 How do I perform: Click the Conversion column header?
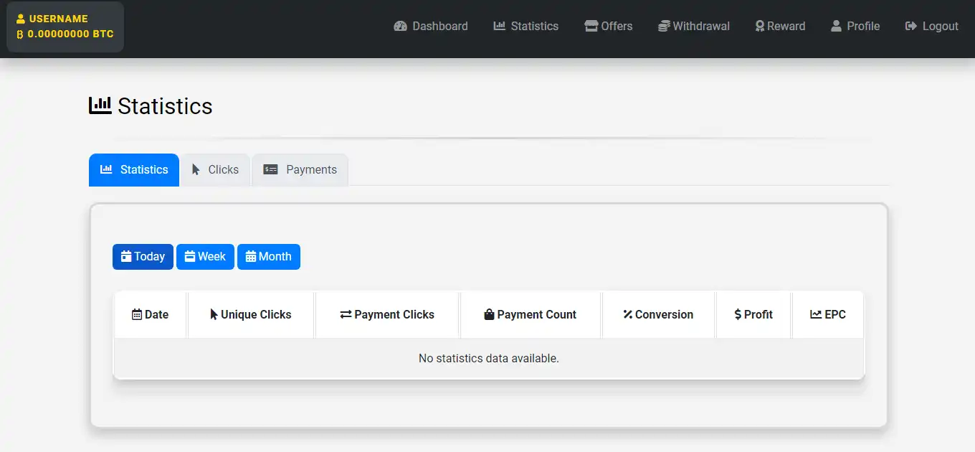pyautogui.click(x=658, y=315)
